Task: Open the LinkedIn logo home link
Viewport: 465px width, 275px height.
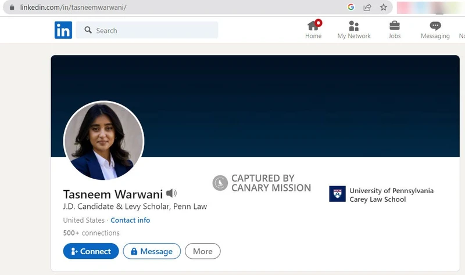Action: (x=63, y=30)
